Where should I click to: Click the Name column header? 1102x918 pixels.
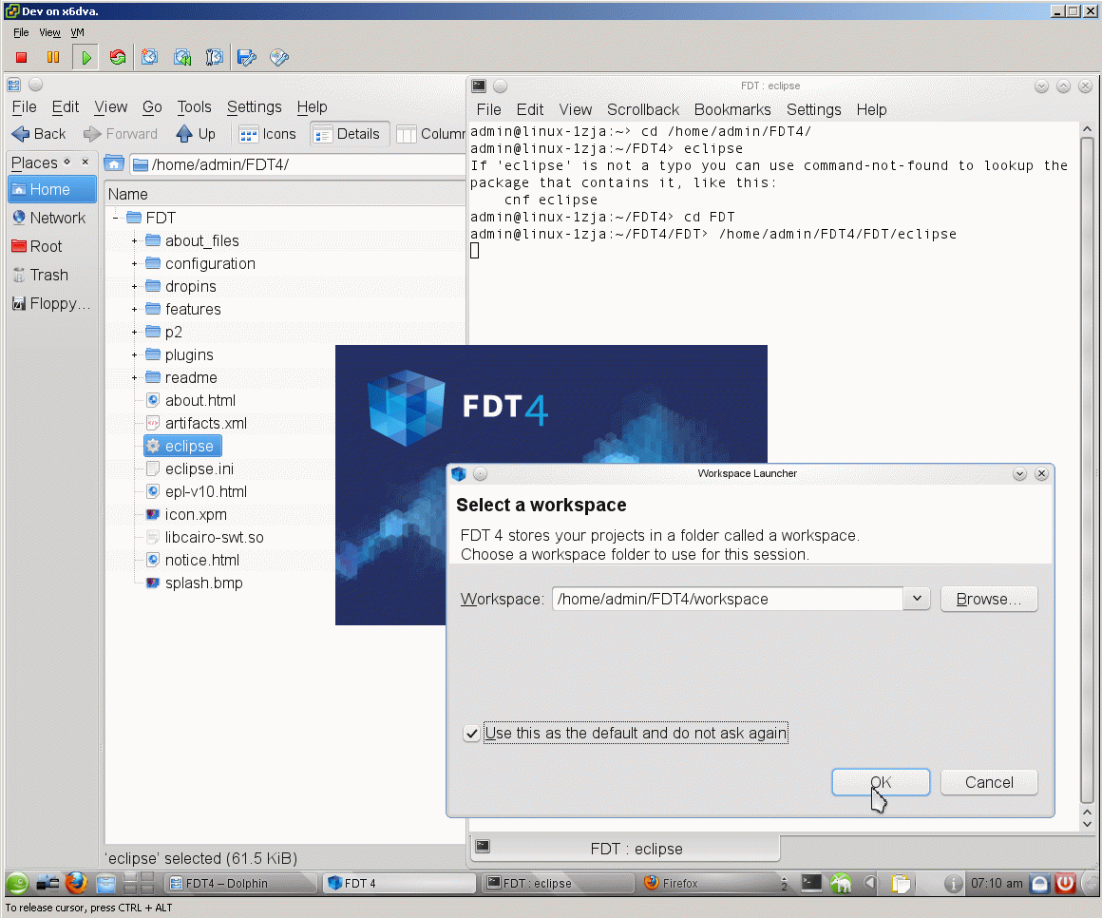(x=285, y=194)
